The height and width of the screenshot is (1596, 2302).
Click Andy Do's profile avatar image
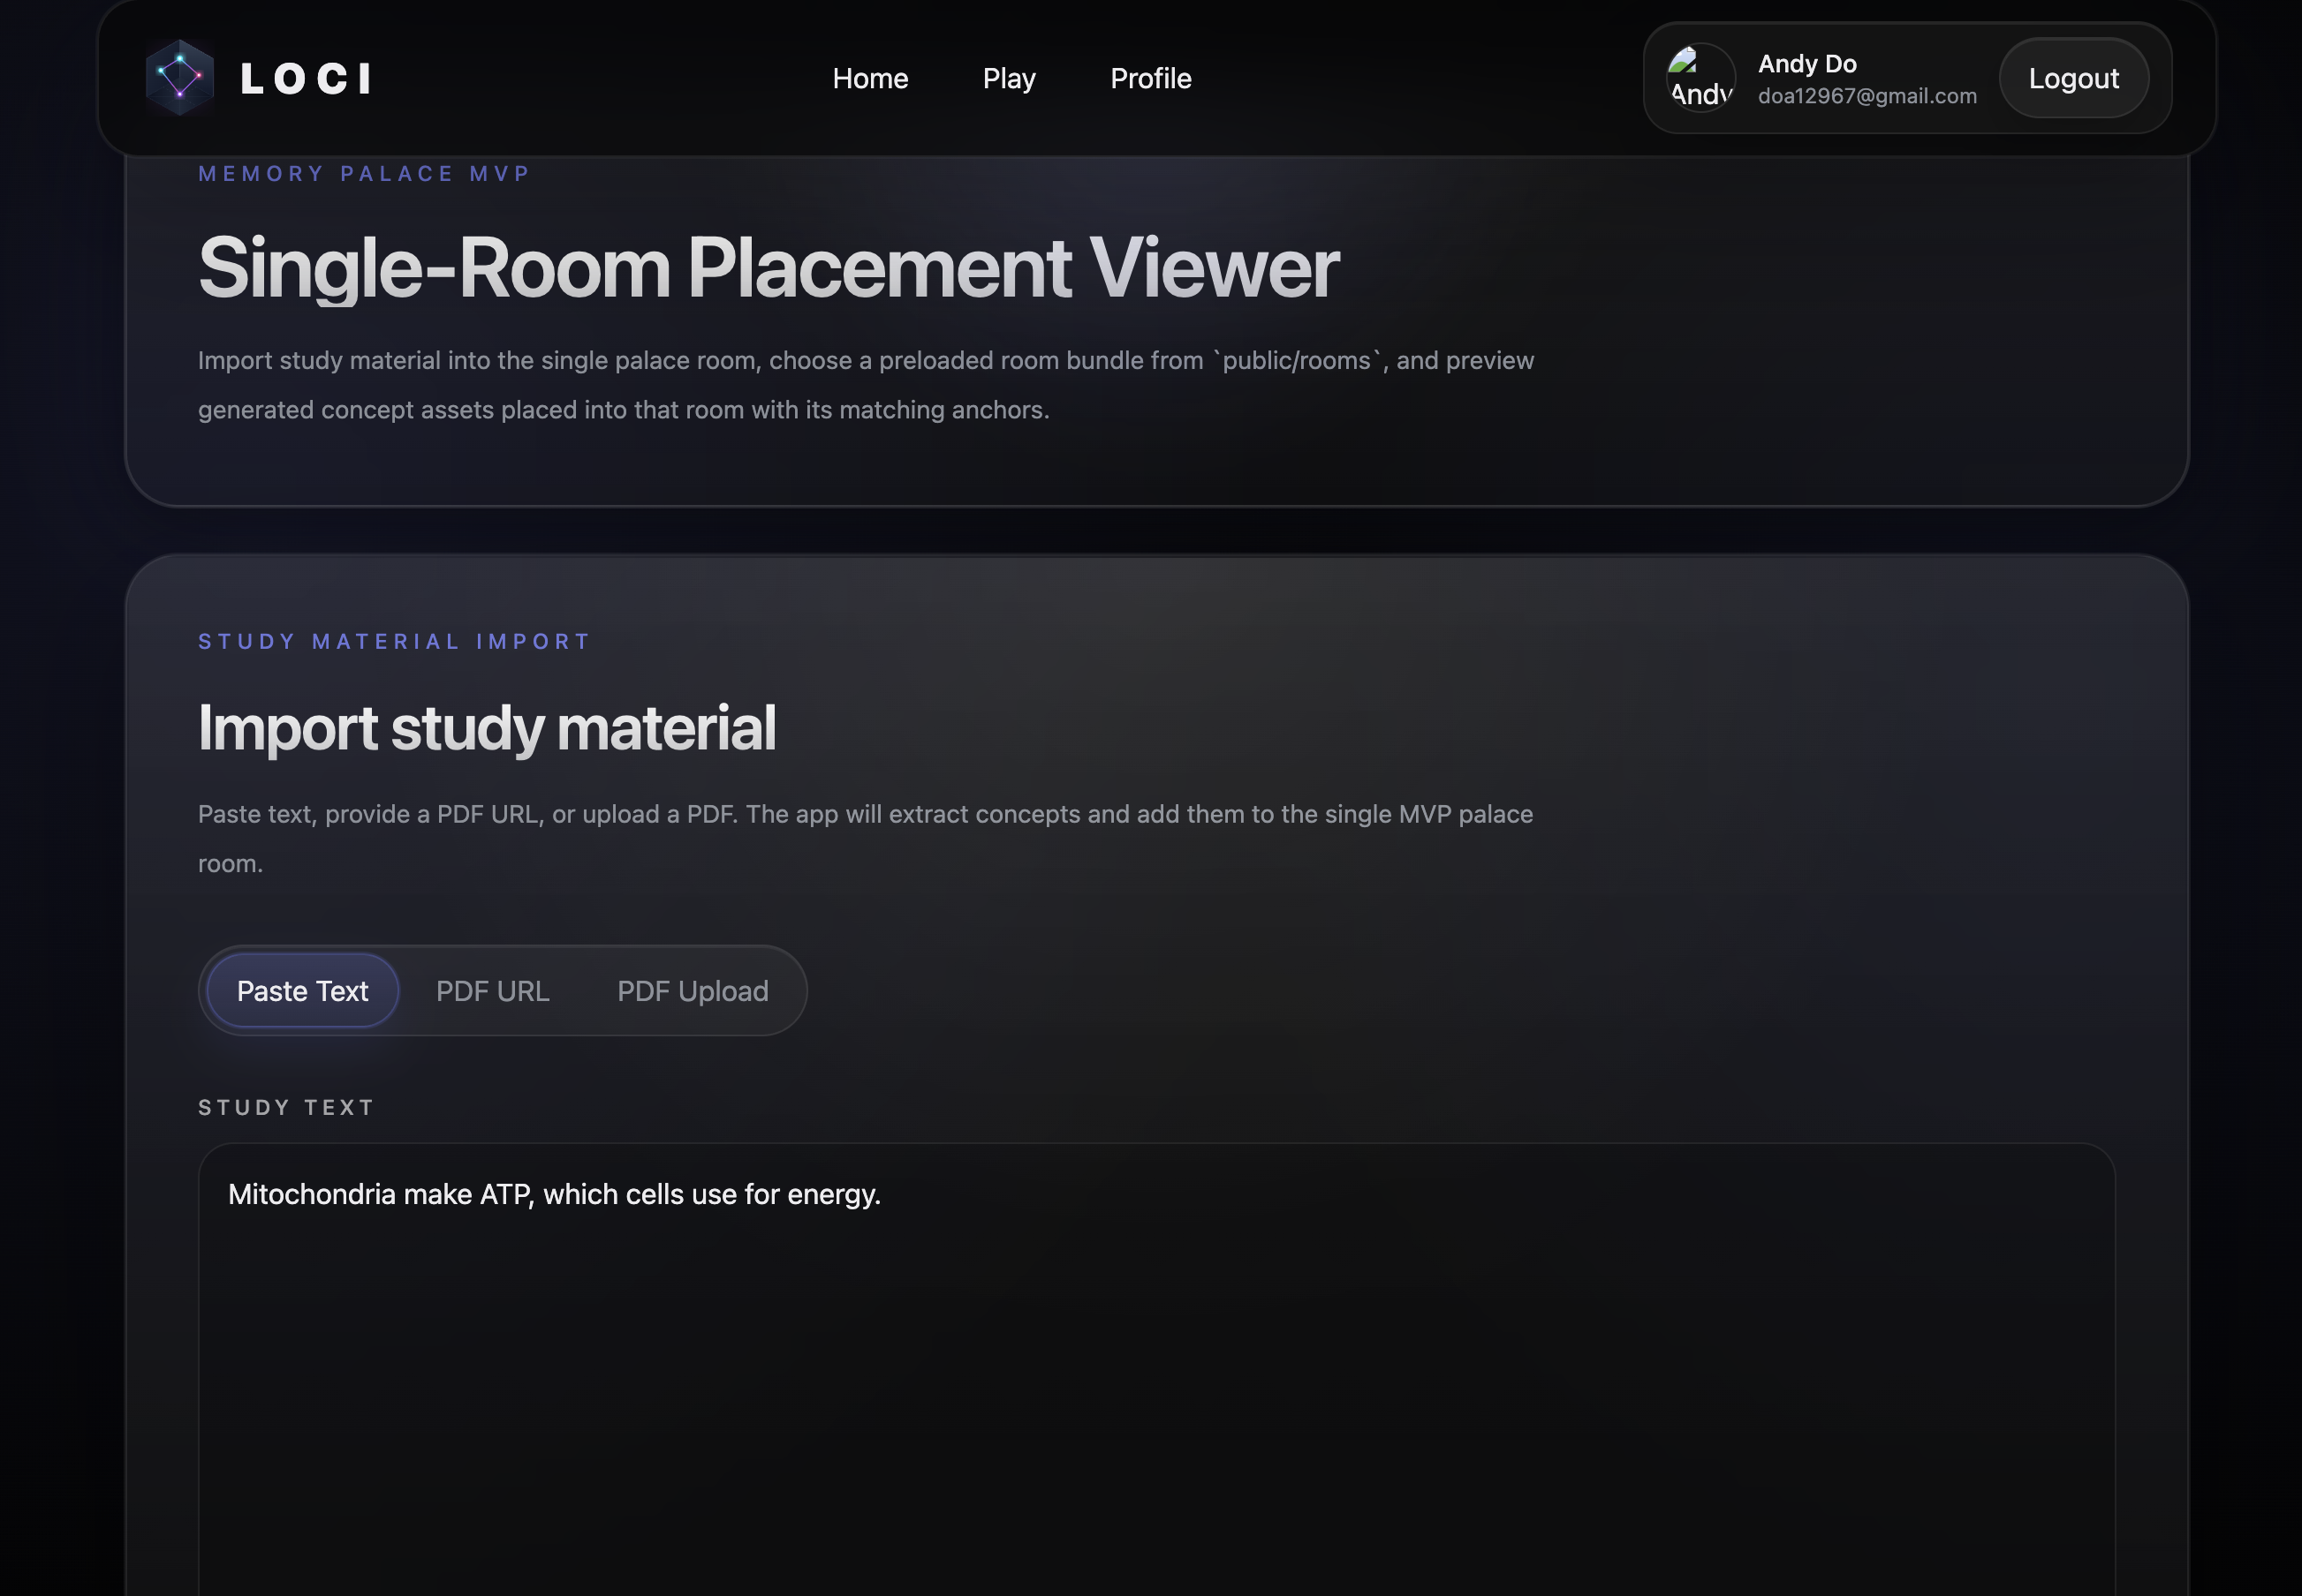[x=1700, y=78]
